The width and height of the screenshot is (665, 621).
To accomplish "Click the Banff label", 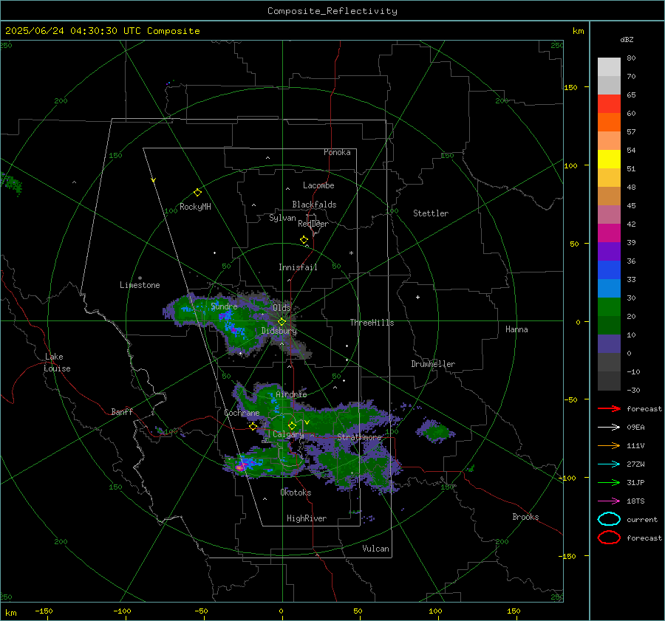I will [x=122, y=411].
